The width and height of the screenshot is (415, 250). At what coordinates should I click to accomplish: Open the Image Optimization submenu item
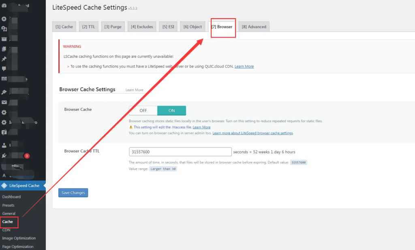pos(19,238)
